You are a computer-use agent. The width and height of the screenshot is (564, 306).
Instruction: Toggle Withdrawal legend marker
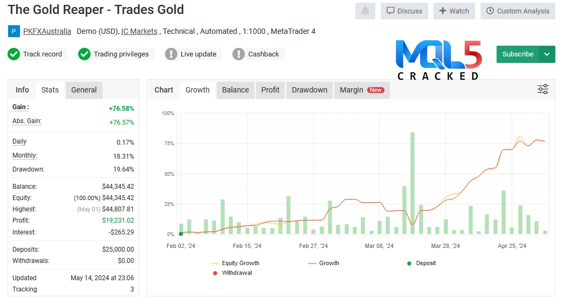pos(232,273)
